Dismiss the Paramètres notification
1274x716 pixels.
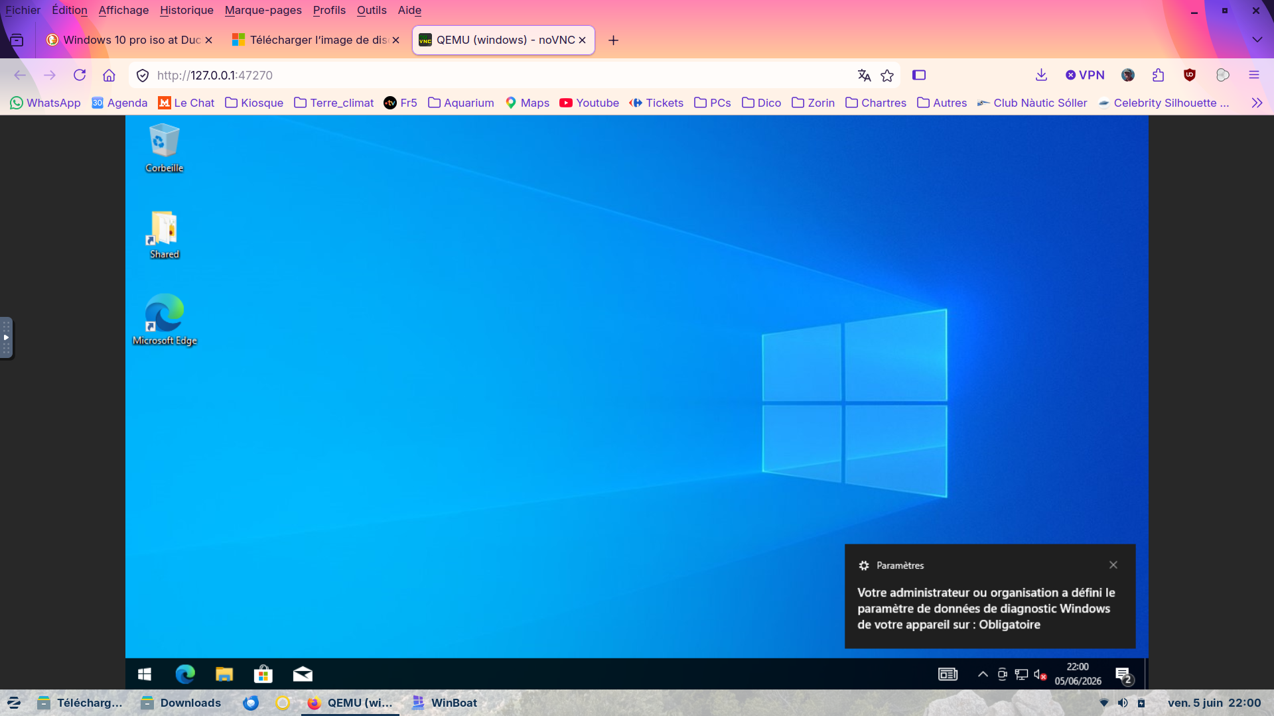[x=1113, y=565]
